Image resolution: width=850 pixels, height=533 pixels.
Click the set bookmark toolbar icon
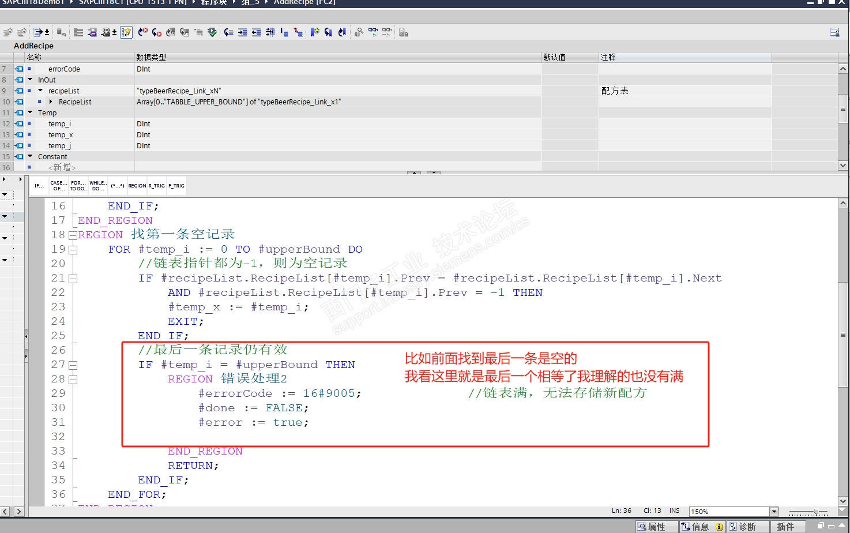314,32
